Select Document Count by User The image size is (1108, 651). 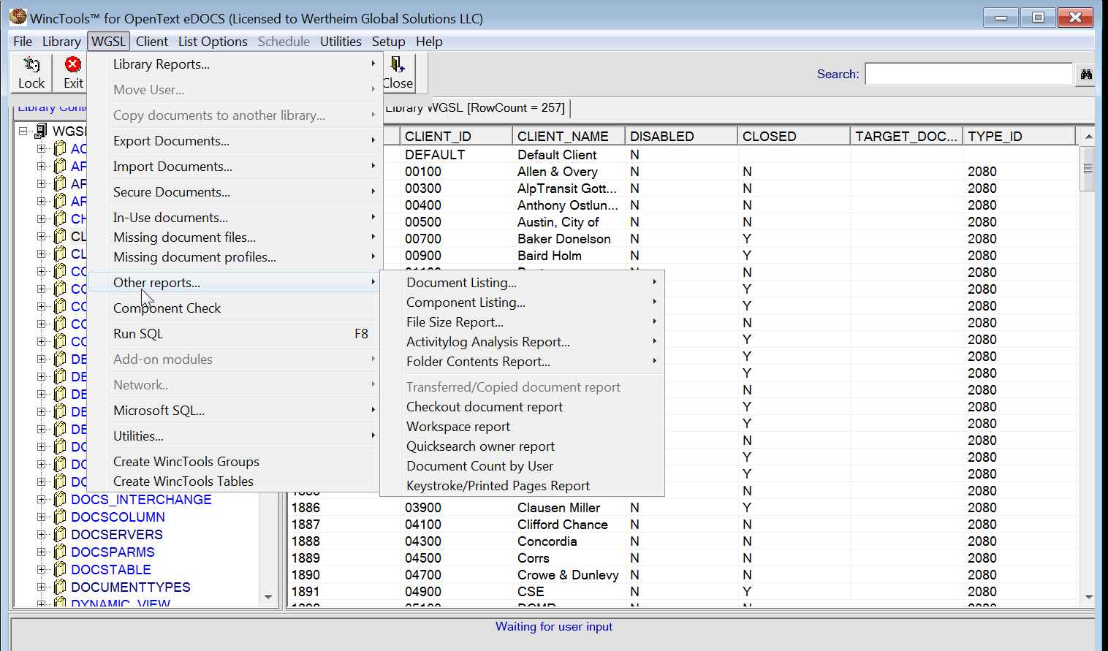coord(522,466)
